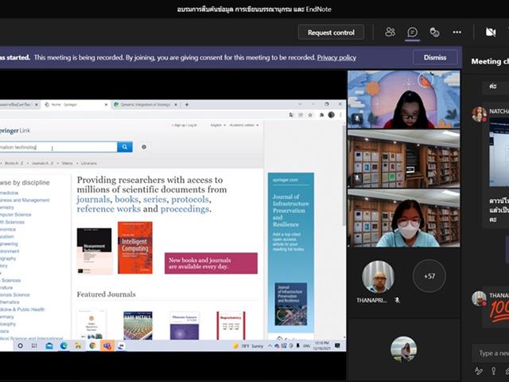Viewport: 509px width, 382px height.
Task: Follow the journals link in the headline
Action: click(x=93, y=200)
